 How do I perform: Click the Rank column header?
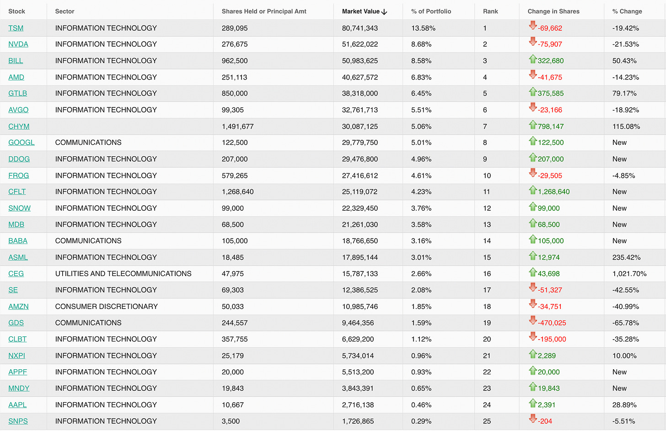pyautogui.click(x=490, y=11)
